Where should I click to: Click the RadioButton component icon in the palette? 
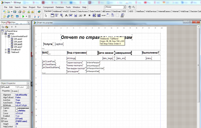(x=89, y=16)
